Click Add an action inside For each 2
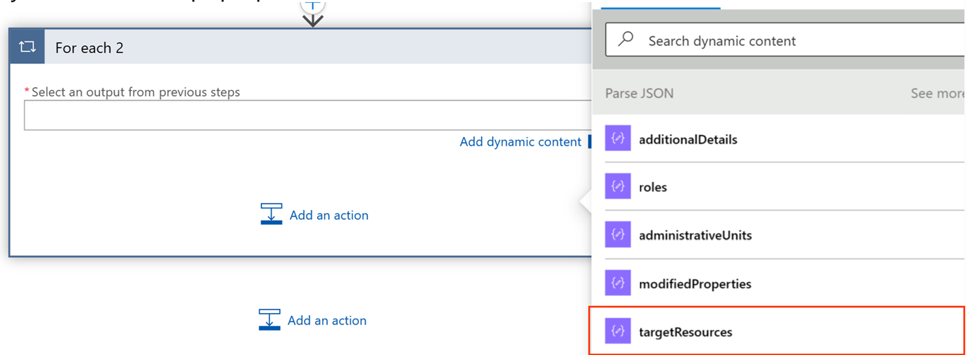The width and height of the screenshot is (966, 355). [328, 215]
